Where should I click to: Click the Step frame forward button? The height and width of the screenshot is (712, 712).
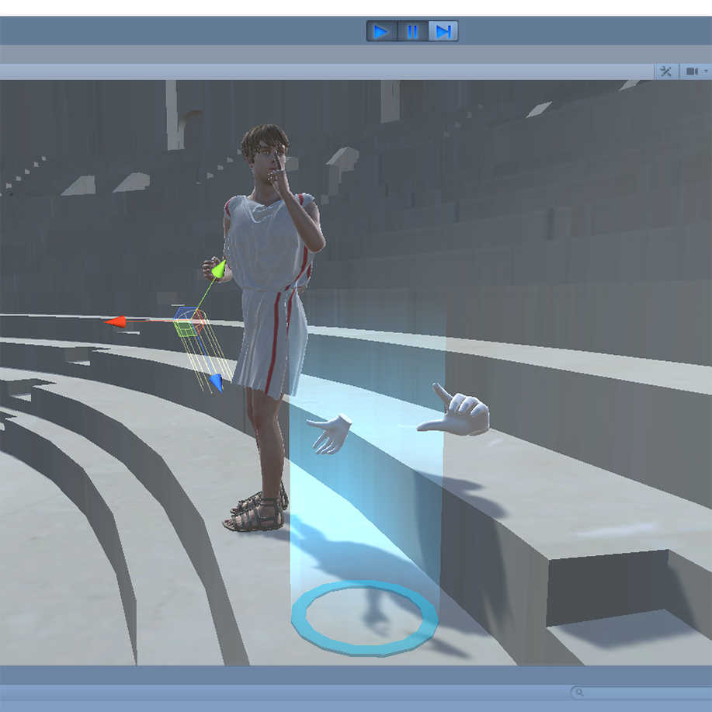[x=443, y=31]
